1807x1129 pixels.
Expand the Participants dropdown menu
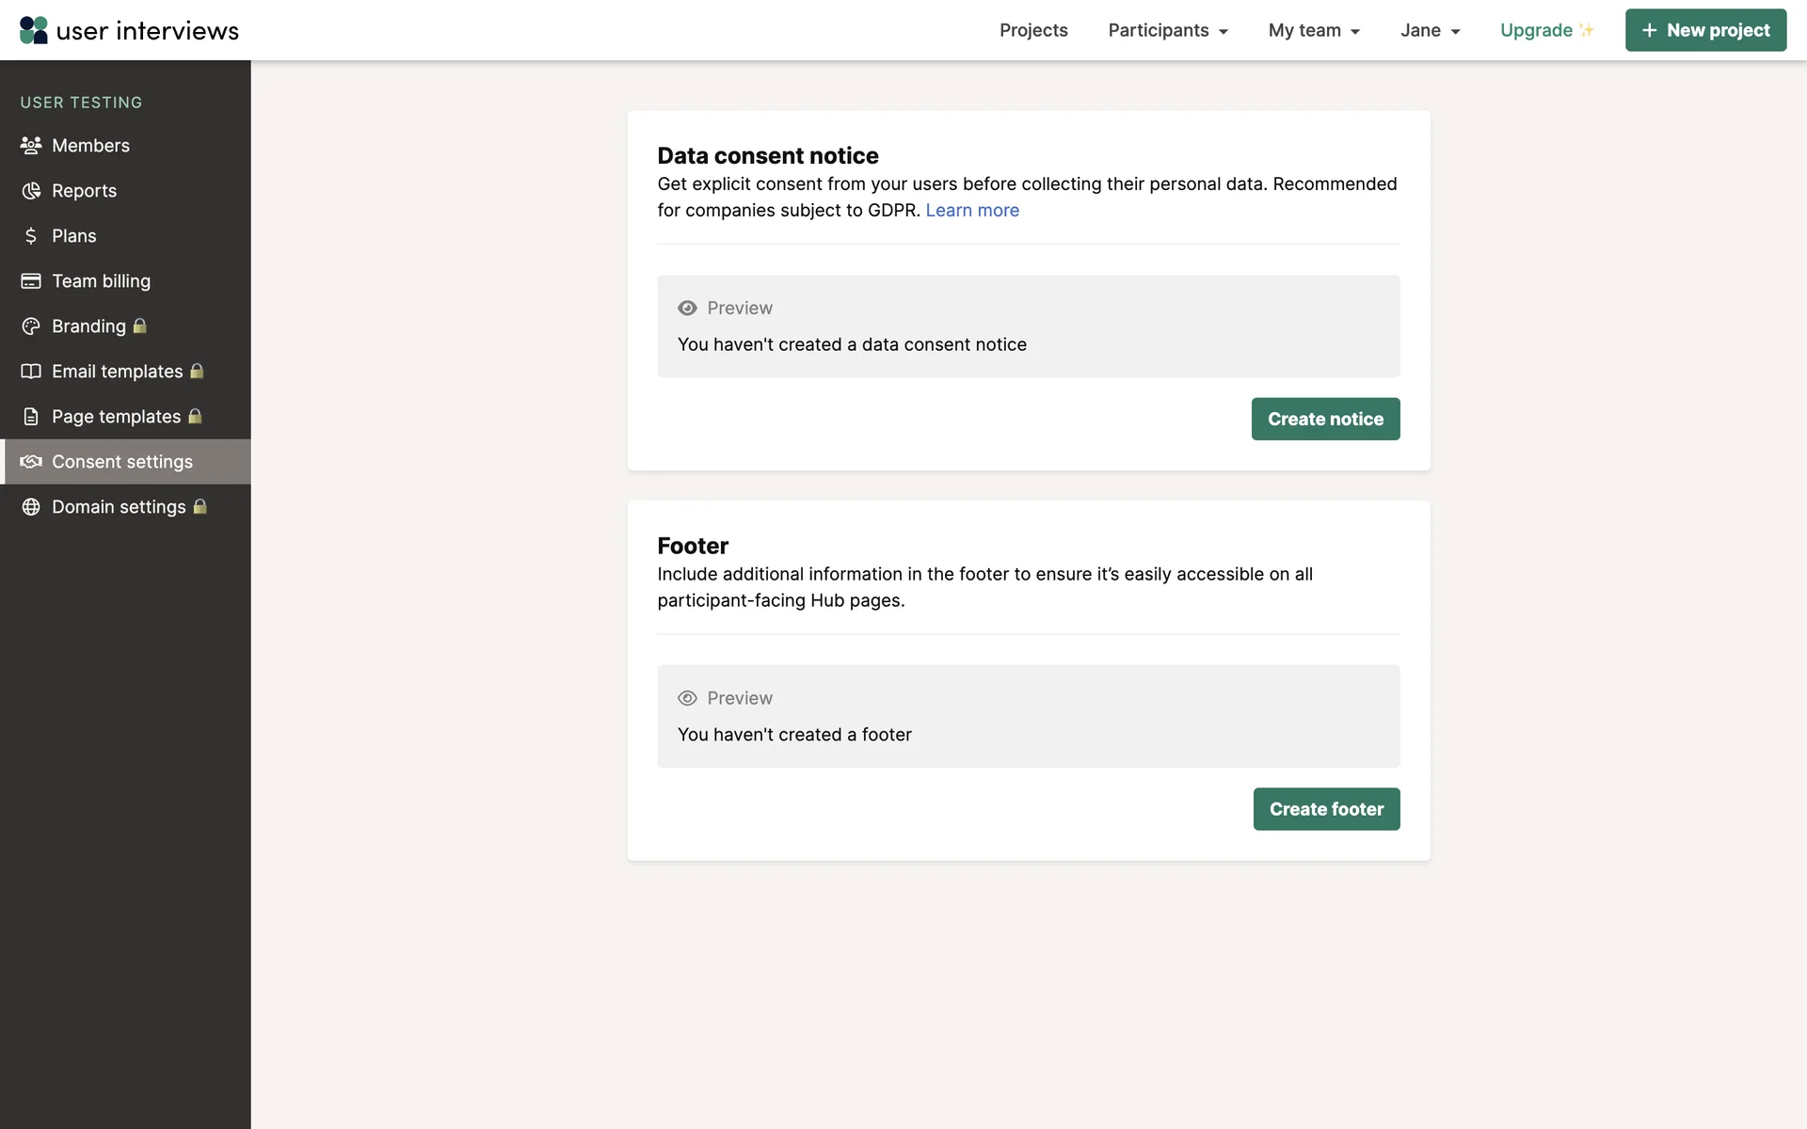(1168, 30)
